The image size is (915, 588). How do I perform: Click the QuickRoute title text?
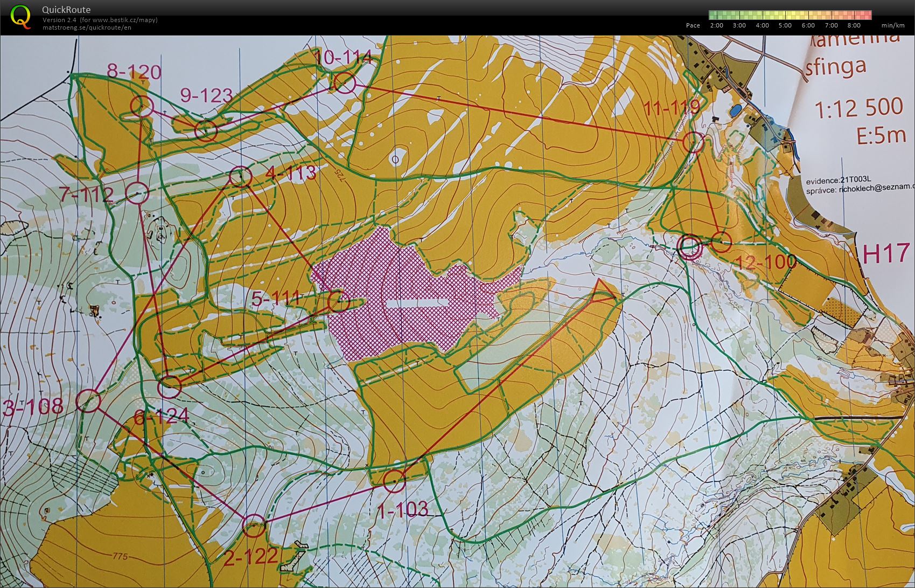coord(66,10)
